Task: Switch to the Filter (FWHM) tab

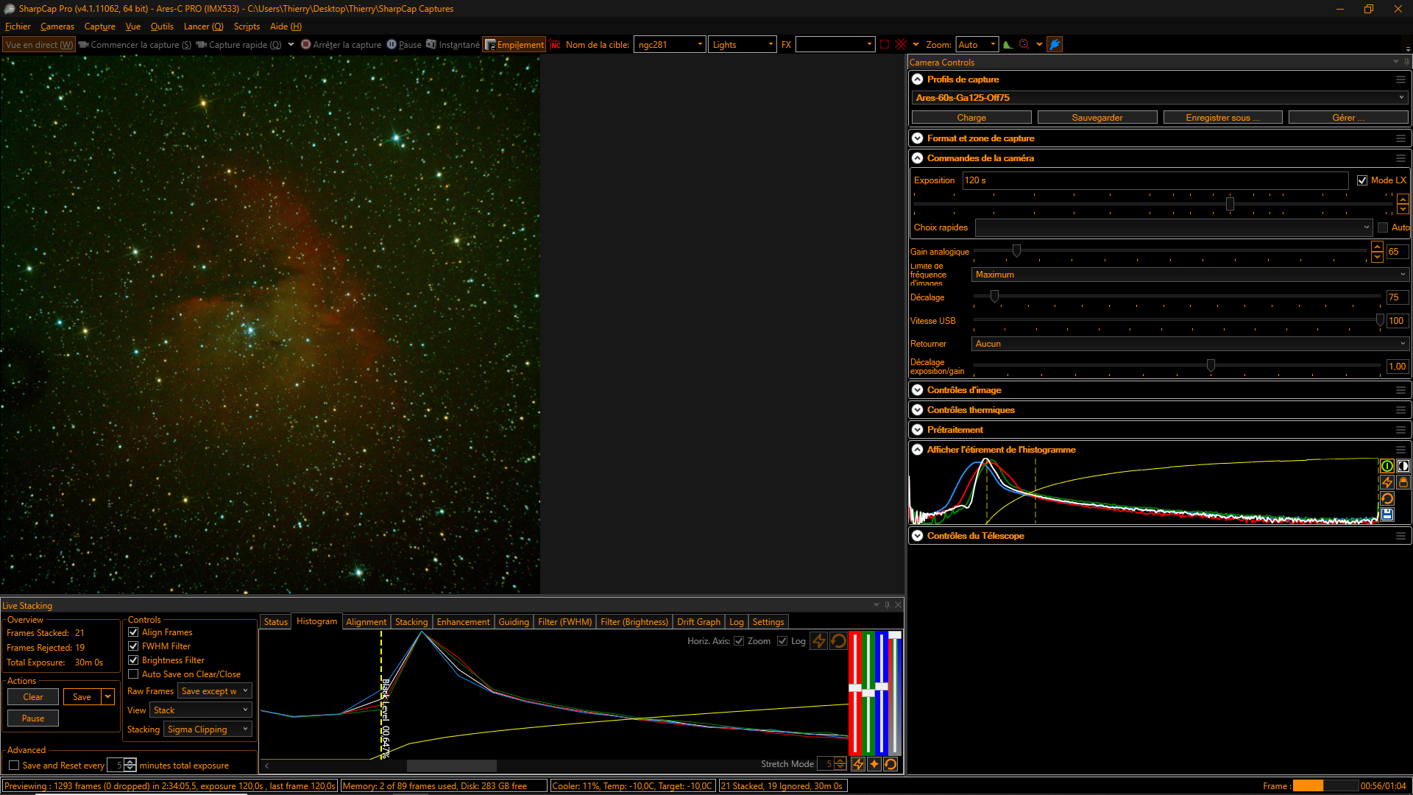Action: click(x=564, y=622)
